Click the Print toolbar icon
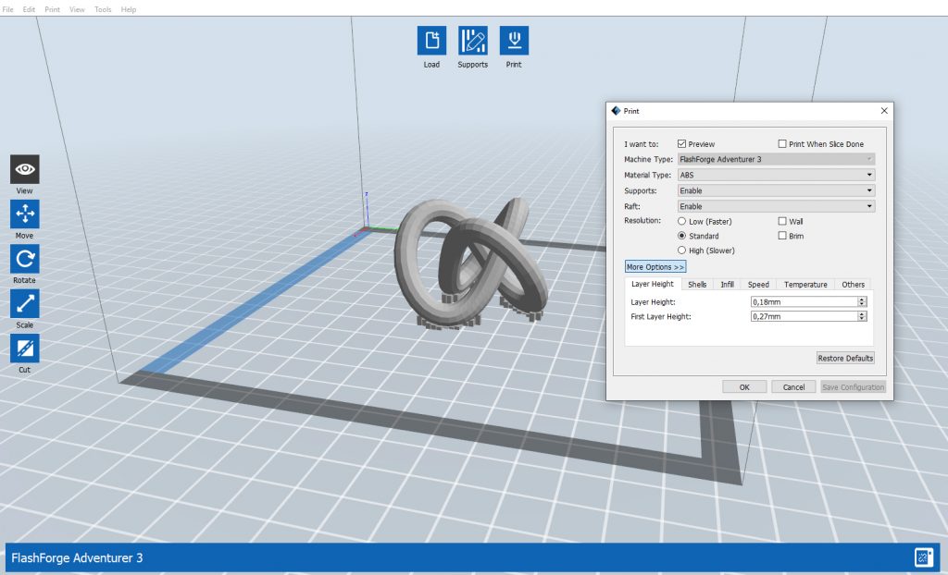 [513, 41]
